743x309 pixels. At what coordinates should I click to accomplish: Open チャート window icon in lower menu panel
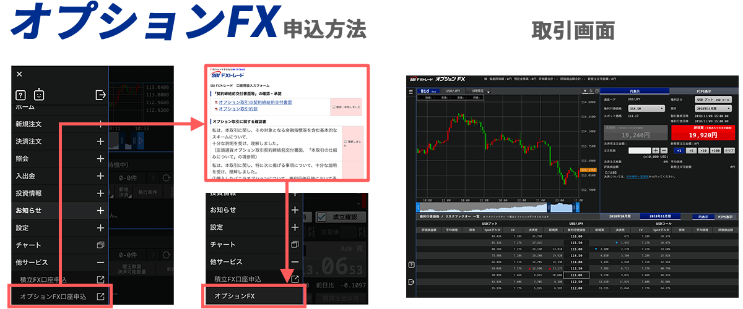point(295,245)
